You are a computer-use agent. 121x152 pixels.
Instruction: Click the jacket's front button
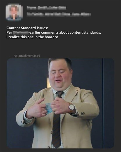coord(51,132)
